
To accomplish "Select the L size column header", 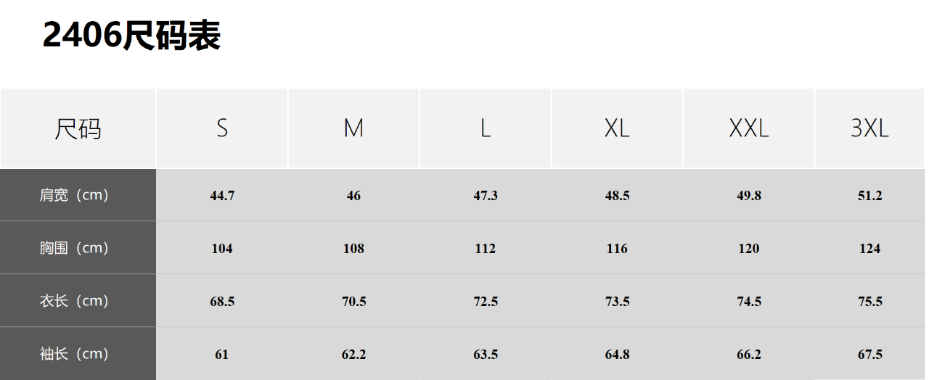I will click(x=486, y=128).
